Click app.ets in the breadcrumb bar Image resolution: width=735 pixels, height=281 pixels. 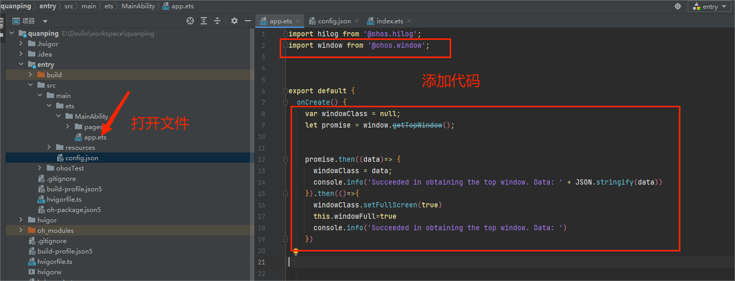[183, 6]
